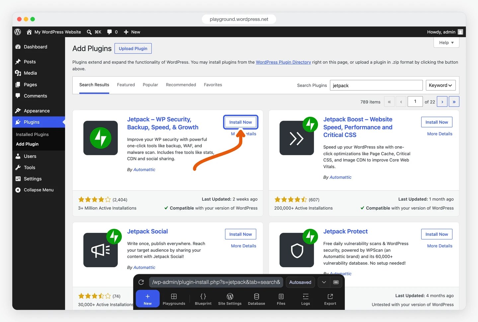Viewport: 478px width, 322px height.
Task: Open the comments bubble in admin bar
Action: pyautogui.click(x=110, y=32)
